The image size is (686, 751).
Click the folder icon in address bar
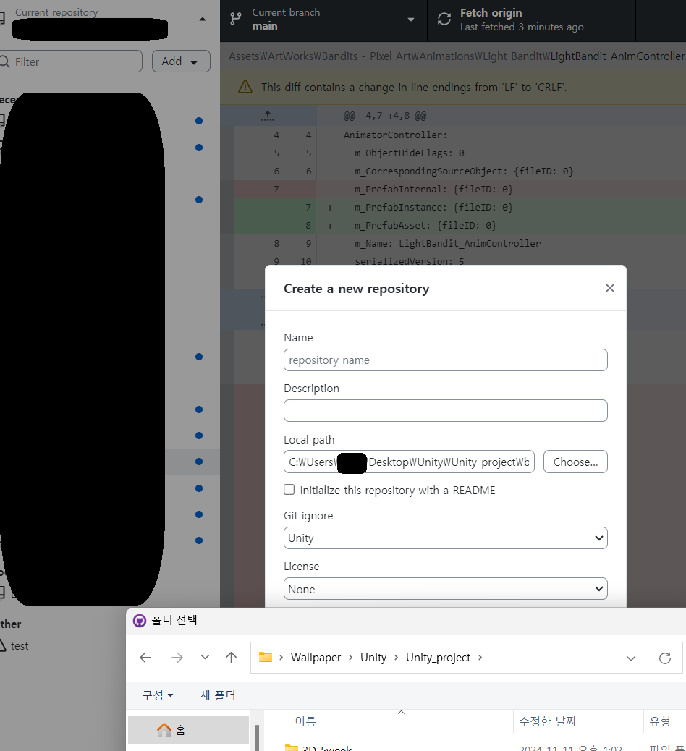pos(266,657)
